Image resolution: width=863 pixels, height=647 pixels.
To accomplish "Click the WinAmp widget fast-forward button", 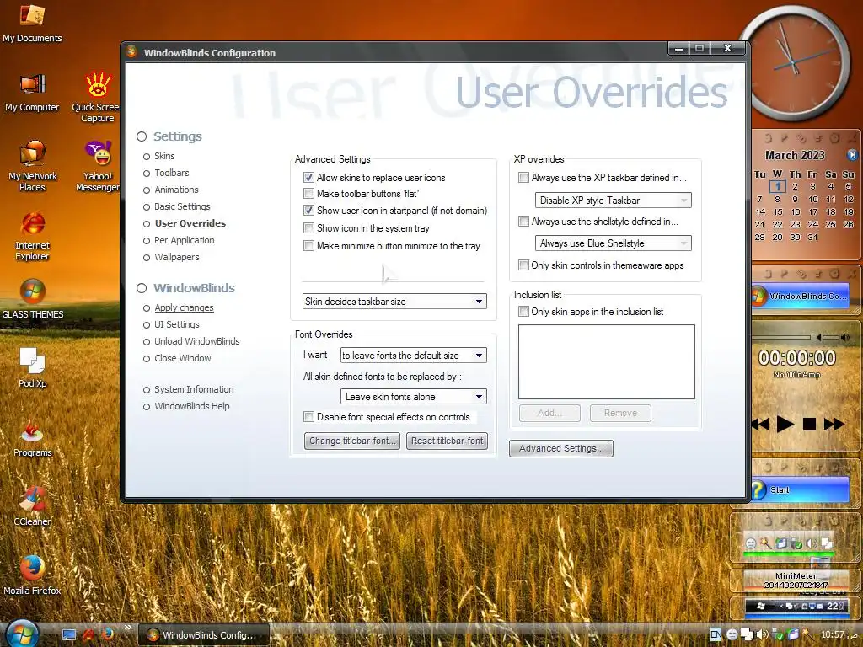I will click(x=834, y=425).
